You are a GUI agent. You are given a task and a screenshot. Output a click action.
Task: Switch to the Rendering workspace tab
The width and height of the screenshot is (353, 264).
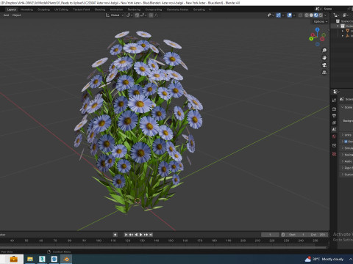(134, 10)
